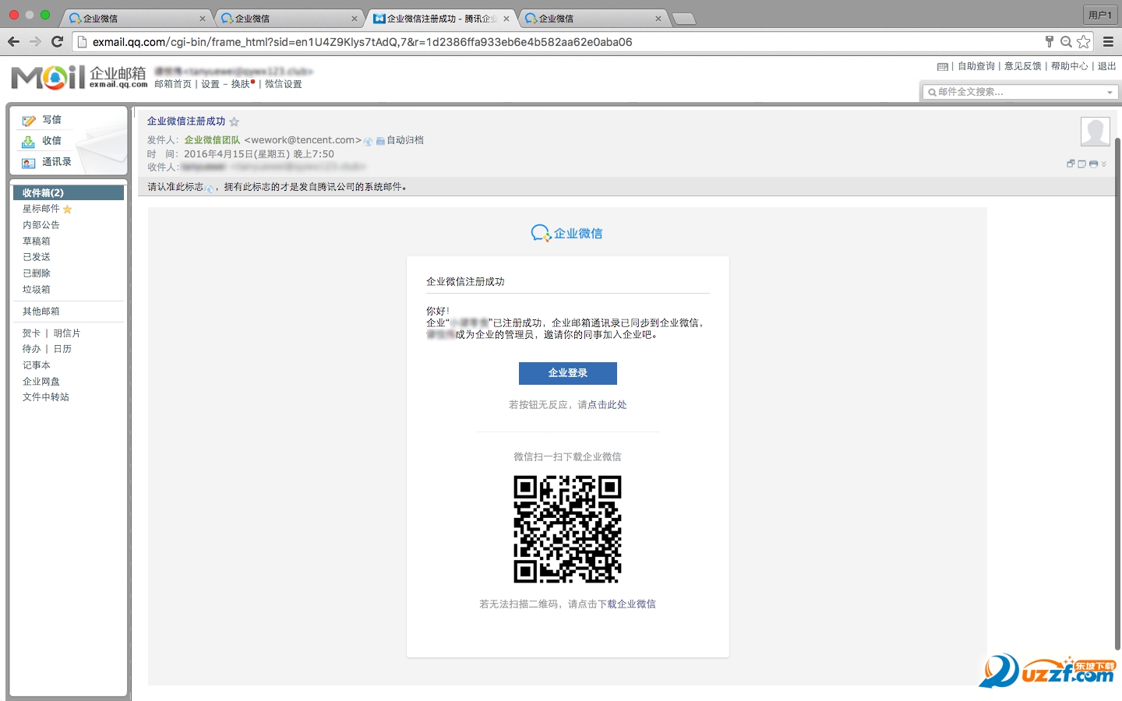This screenshot has width=1122, height=701.
Task: Open the email in a new window icon
Action: (x=1071, y=164)
